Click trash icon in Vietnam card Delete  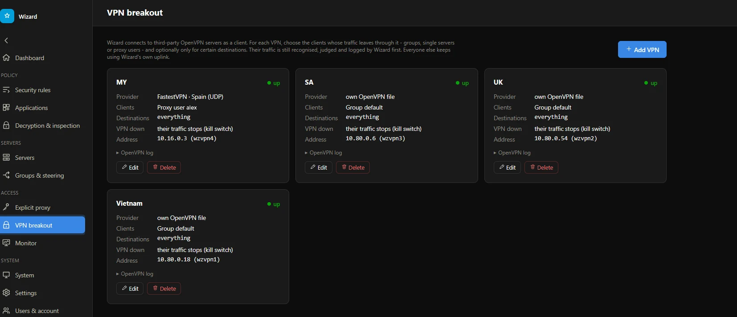(x=155, y=289)
